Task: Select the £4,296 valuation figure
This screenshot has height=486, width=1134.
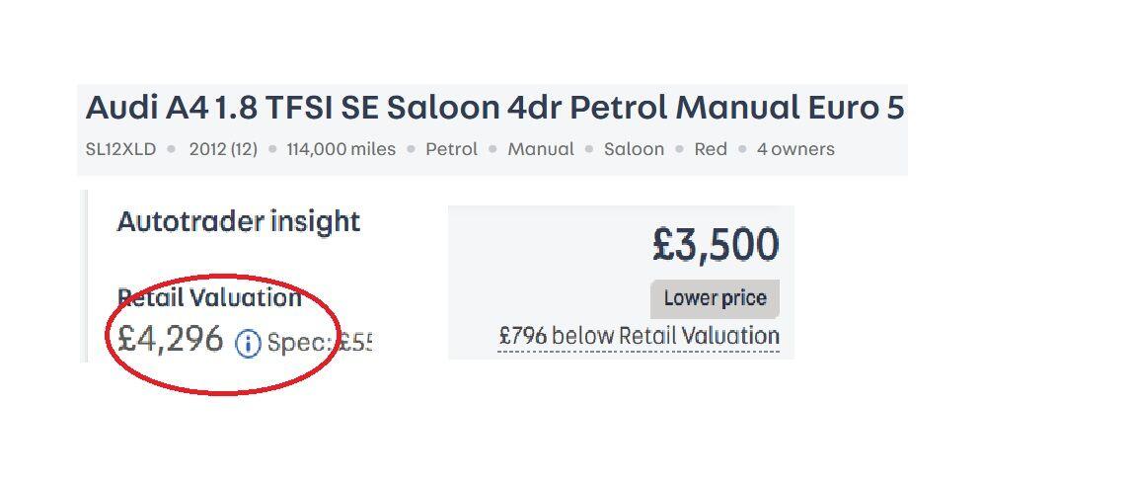Action: (x=171, y=340)
